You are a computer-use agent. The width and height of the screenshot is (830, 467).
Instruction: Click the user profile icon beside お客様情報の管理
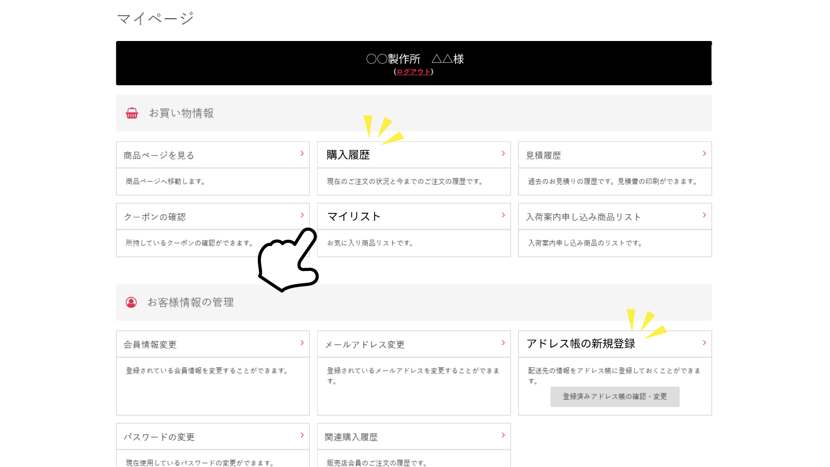(131, 303)
